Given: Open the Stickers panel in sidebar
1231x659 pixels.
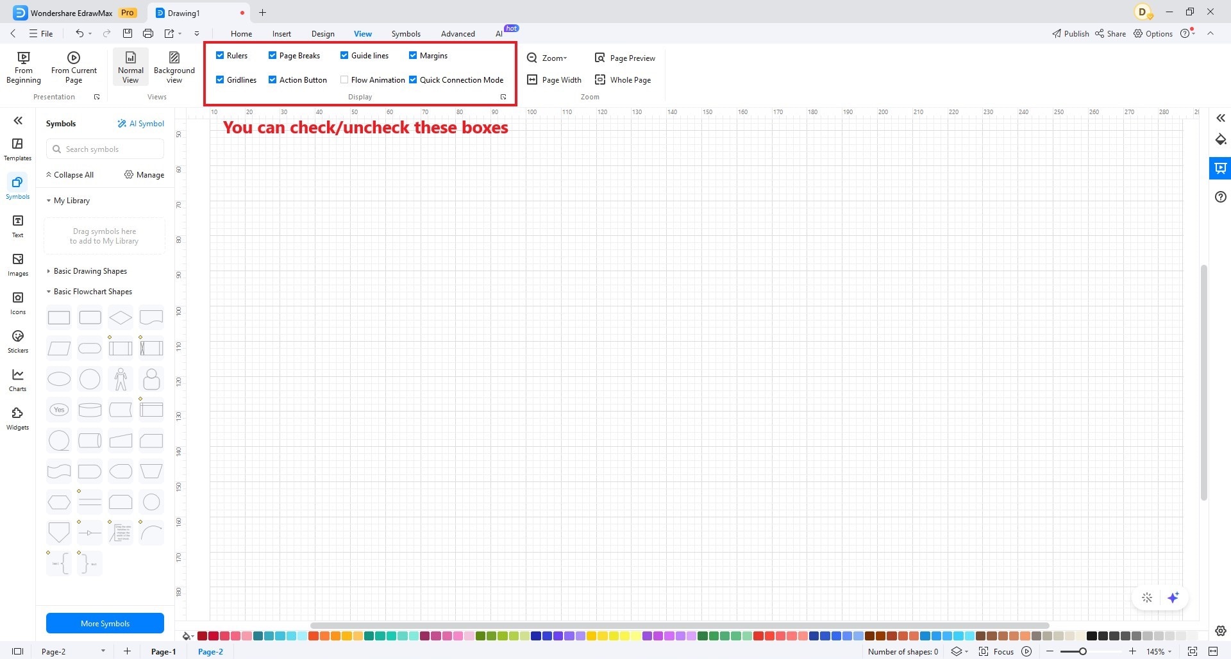Looking at the screenshot, I should point(17,341).
